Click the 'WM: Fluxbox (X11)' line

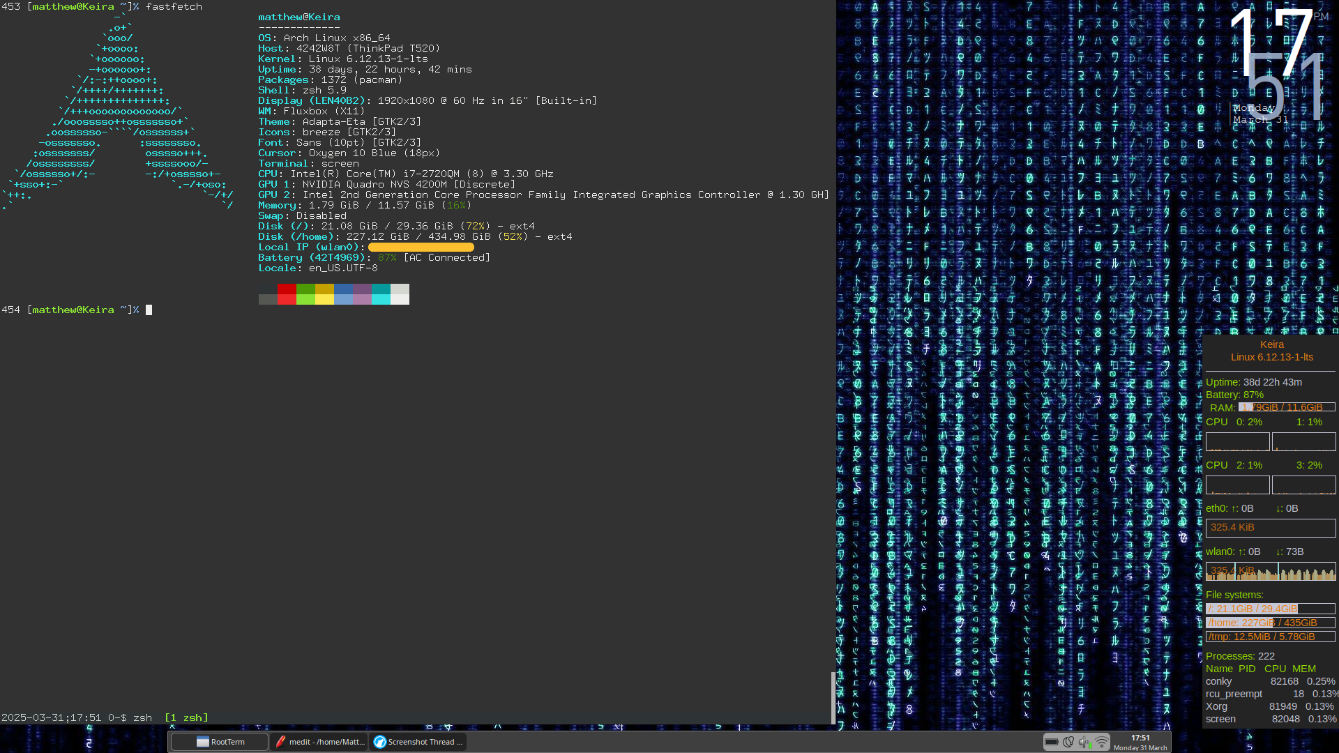point(312,111)
